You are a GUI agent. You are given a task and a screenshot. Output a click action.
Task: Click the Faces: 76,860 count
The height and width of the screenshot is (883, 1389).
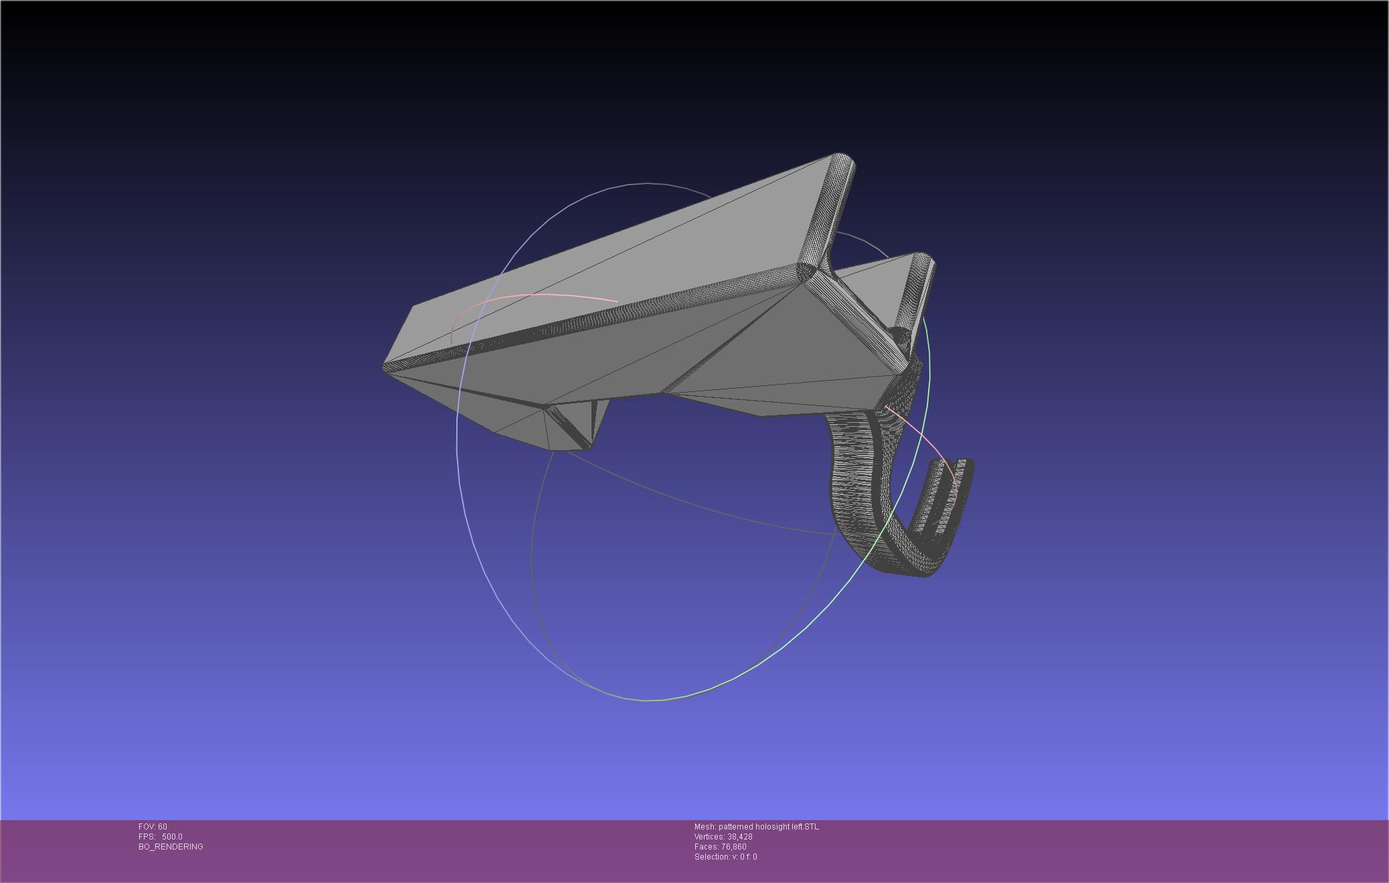[x=720, y=847]
